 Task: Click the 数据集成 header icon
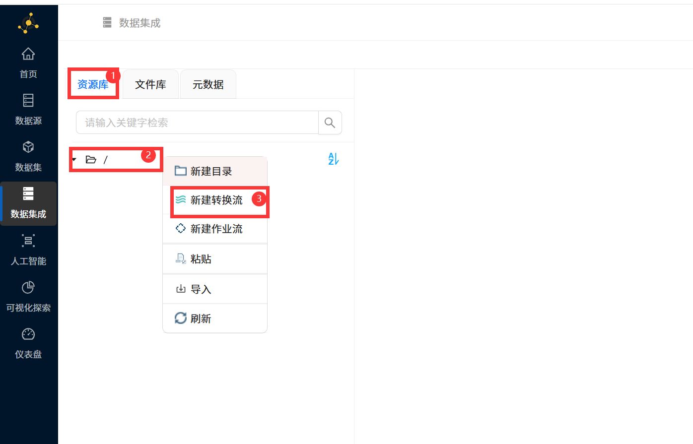click(107, 23)
